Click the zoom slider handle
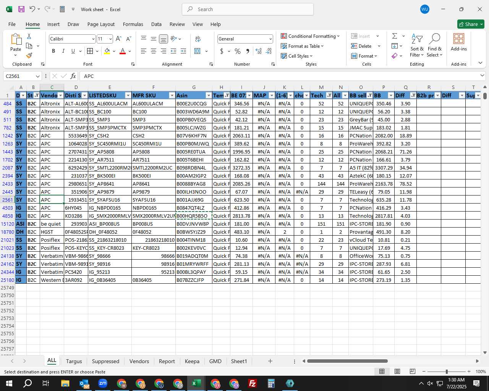 tap(447, 372)
